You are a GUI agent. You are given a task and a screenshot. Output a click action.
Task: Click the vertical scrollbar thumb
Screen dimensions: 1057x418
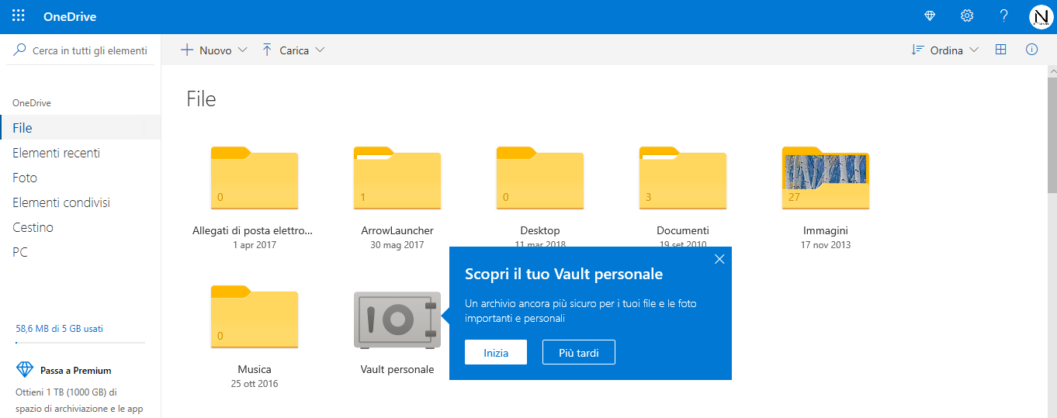[1052, 133]
